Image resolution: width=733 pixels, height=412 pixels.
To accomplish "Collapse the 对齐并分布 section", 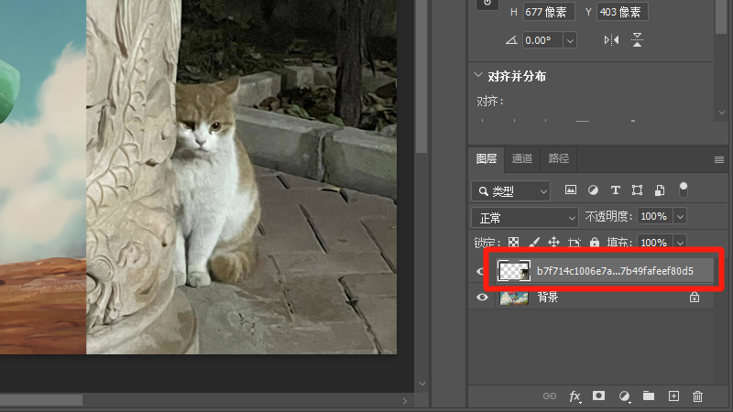I will click(477, 76).
